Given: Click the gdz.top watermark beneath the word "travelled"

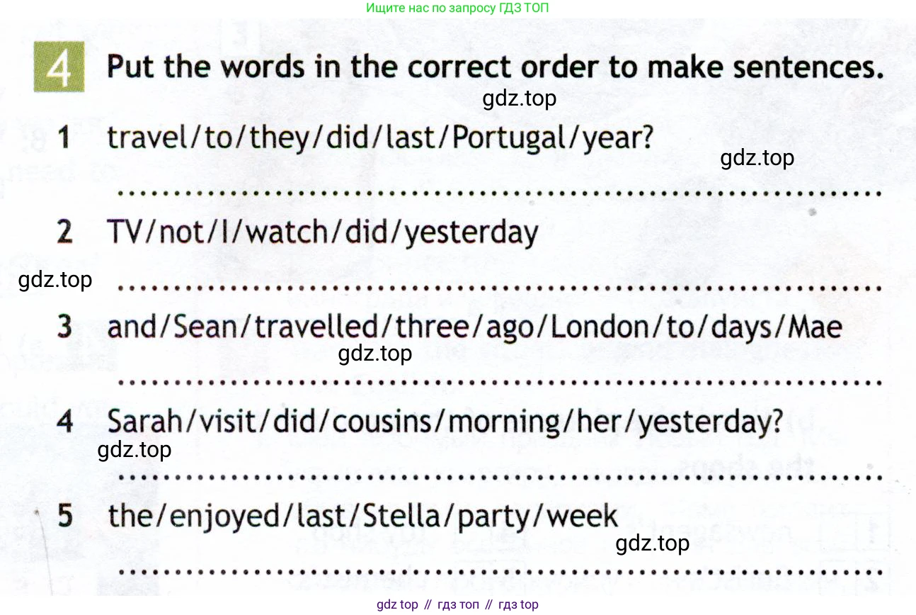Looking at the screenshot, I should coord(375,354).
